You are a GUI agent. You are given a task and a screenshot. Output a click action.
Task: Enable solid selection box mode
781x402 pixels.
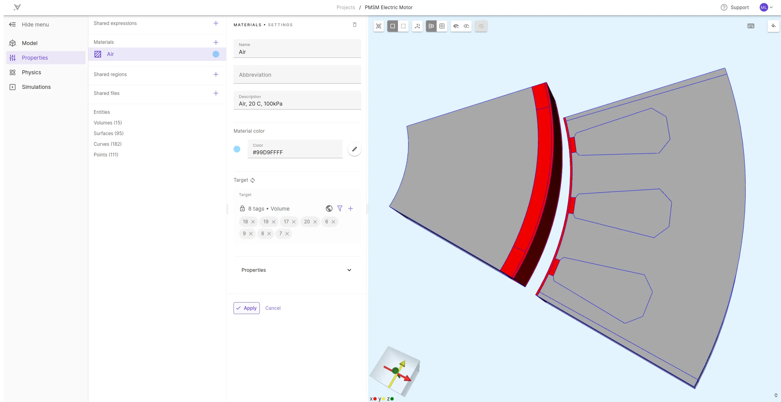coord(393,26)
